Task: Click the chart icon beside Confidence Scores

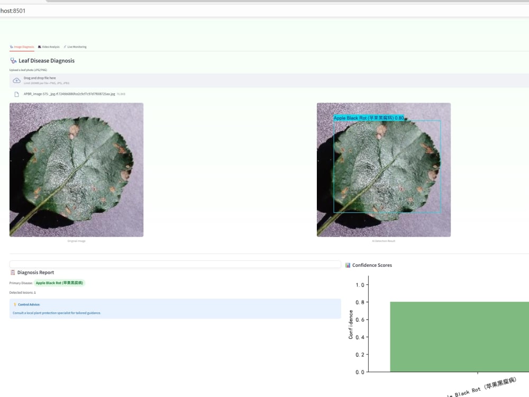Action: [x=348, y=265]
